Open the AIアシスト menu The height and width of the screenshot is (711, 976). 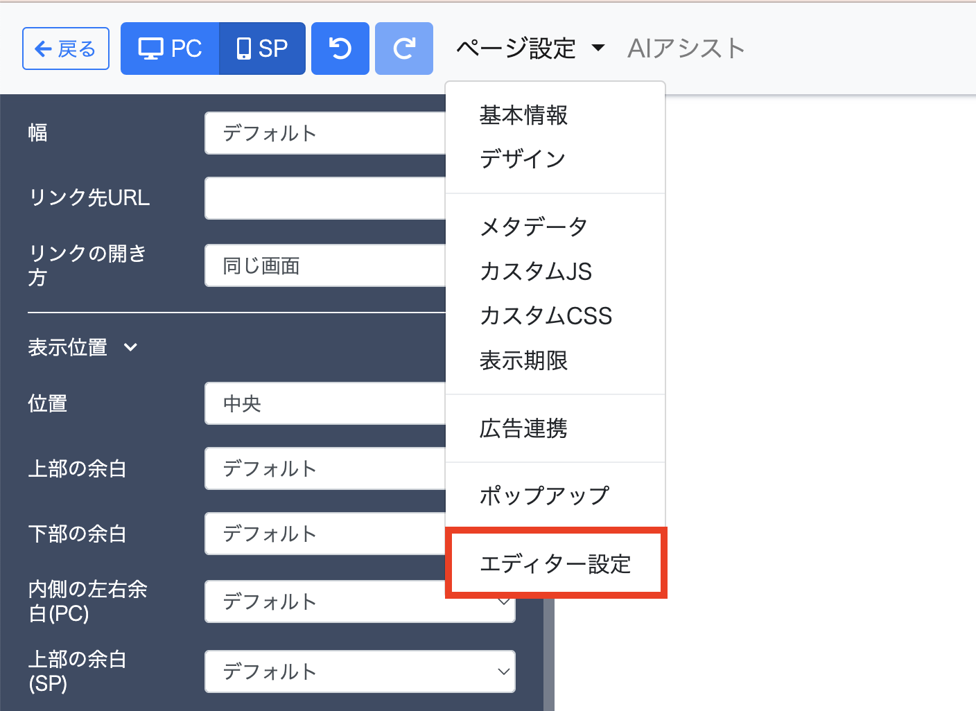[x=686, y=49]
